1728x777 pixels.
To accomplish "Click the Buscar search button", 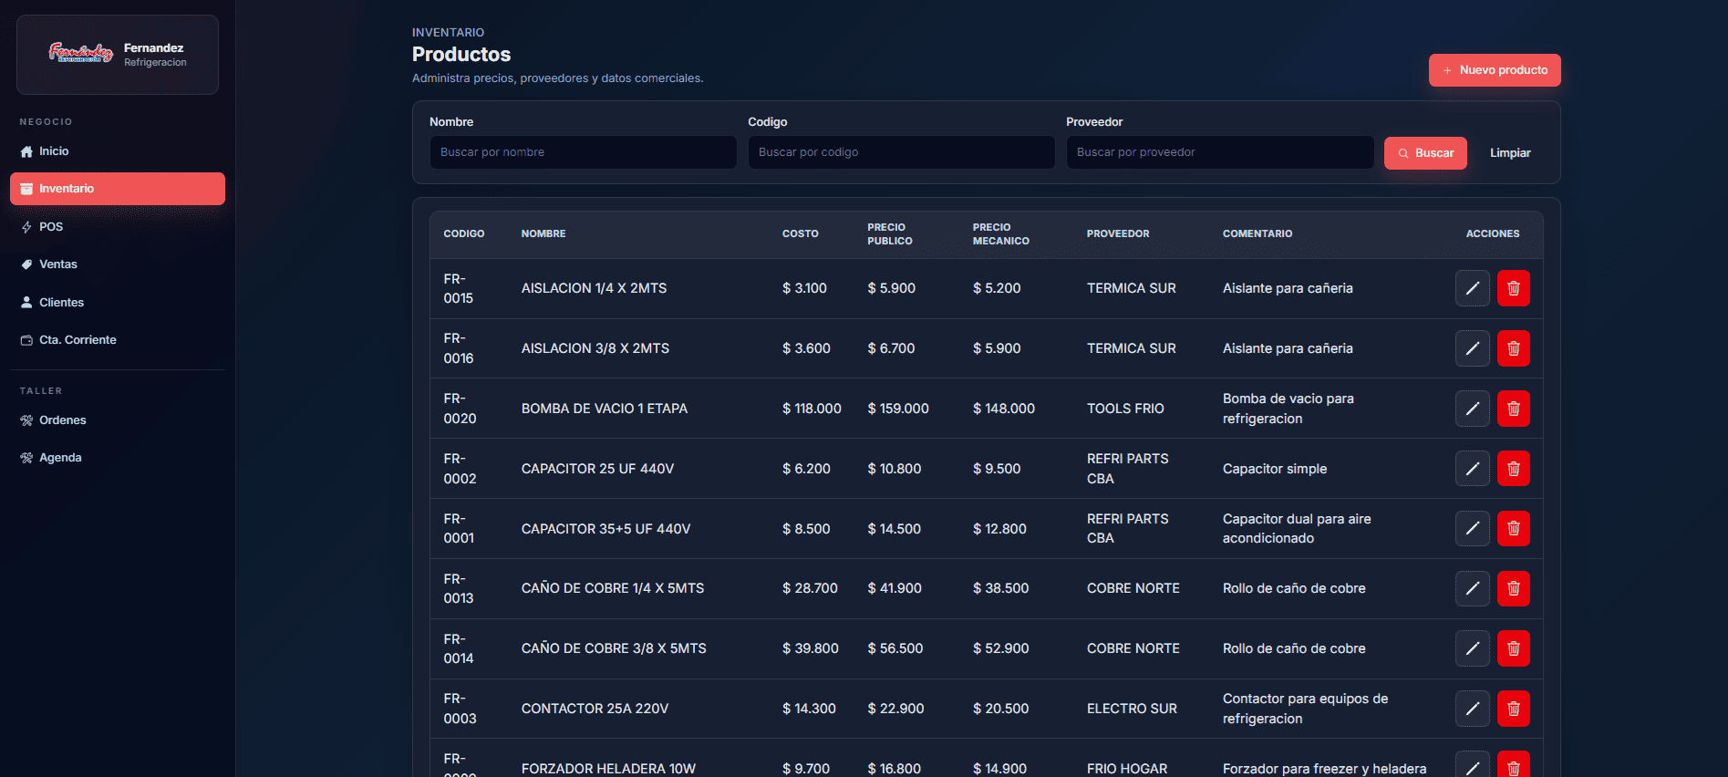I will point(1425,153).
